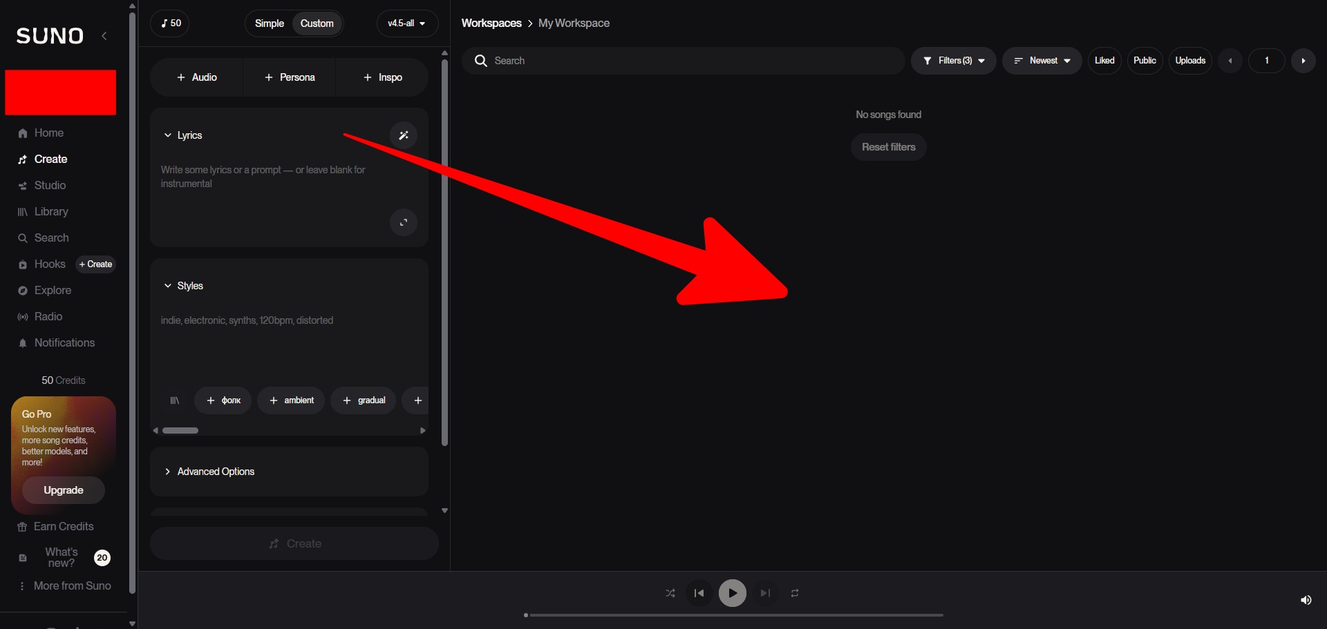
Task: Collapse the Suno sidebar with arrow
Action: point(104,36)
